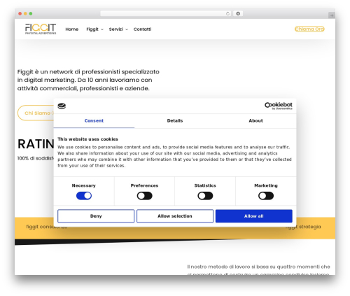350x296 pixels.
Task: Switch to the Details tab
Action: click(x=175, y=120)
